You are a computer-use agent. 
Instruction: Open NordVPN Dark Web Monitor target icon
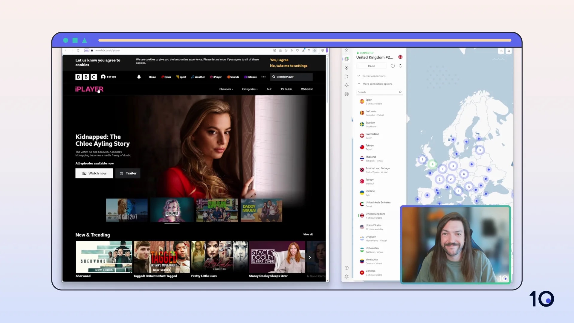coord(346,94)
